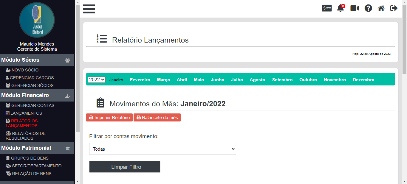This screenshot has height=184, width=407.
Task: Toggle the Módulo Patrimonial section
Action: [37, 148]
